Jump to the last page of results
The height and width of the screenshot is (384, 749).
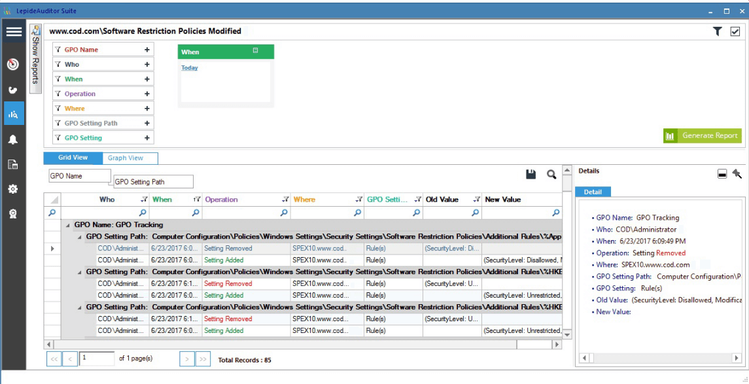click(203, 359)
